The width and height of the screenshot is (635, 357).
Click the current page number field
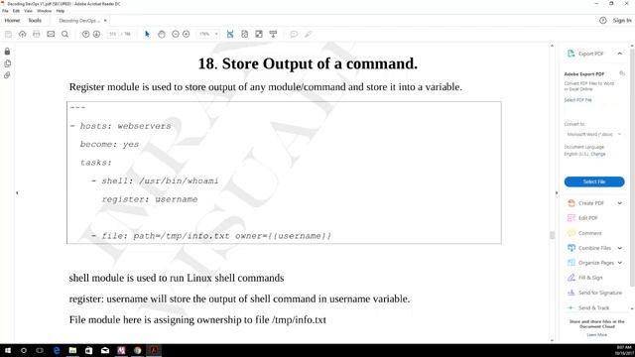coord(112,35)
